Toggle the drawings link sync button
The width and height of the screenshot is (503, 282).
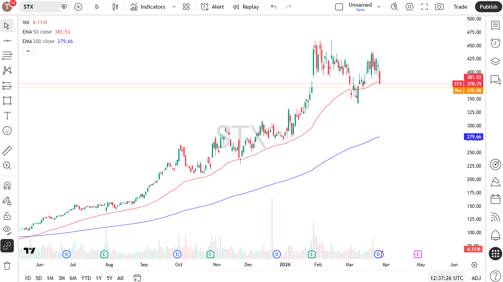tap(7, 246)
